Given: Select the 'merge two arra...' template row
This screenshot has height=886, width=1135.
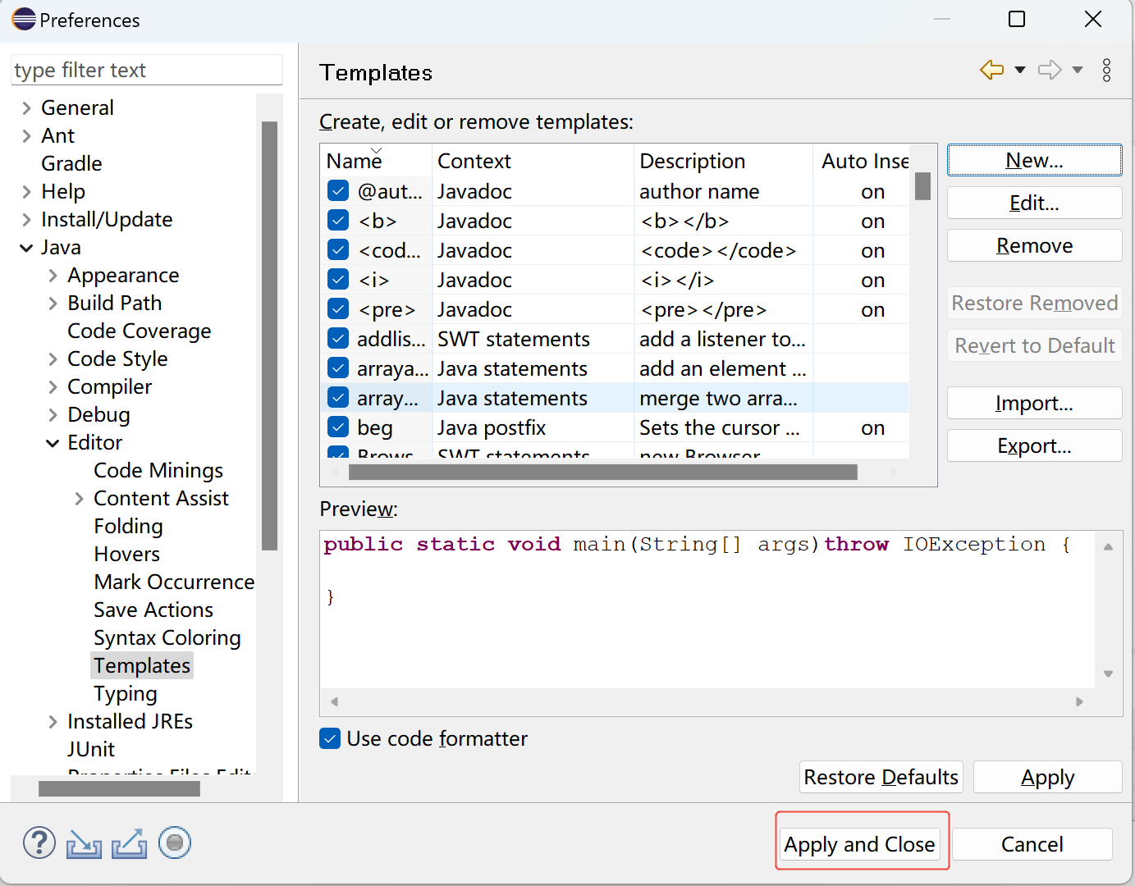Looking at the screenshot, I should pos(615,398).
